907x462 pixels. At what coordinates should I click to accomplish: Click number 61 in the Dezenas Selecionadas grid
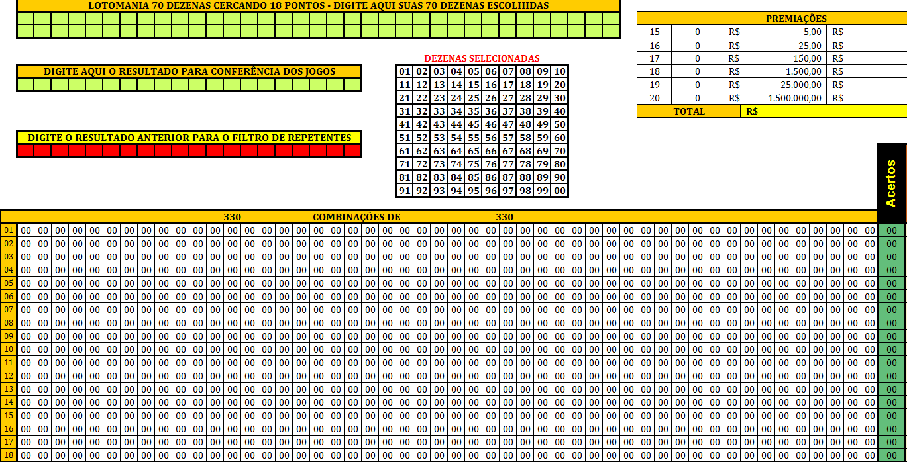click(405, 151)
